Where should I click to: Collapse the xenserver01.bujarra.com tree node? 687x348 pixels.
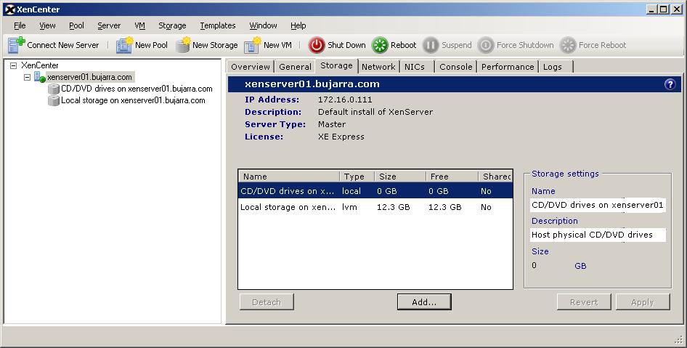tap(27, 77)
